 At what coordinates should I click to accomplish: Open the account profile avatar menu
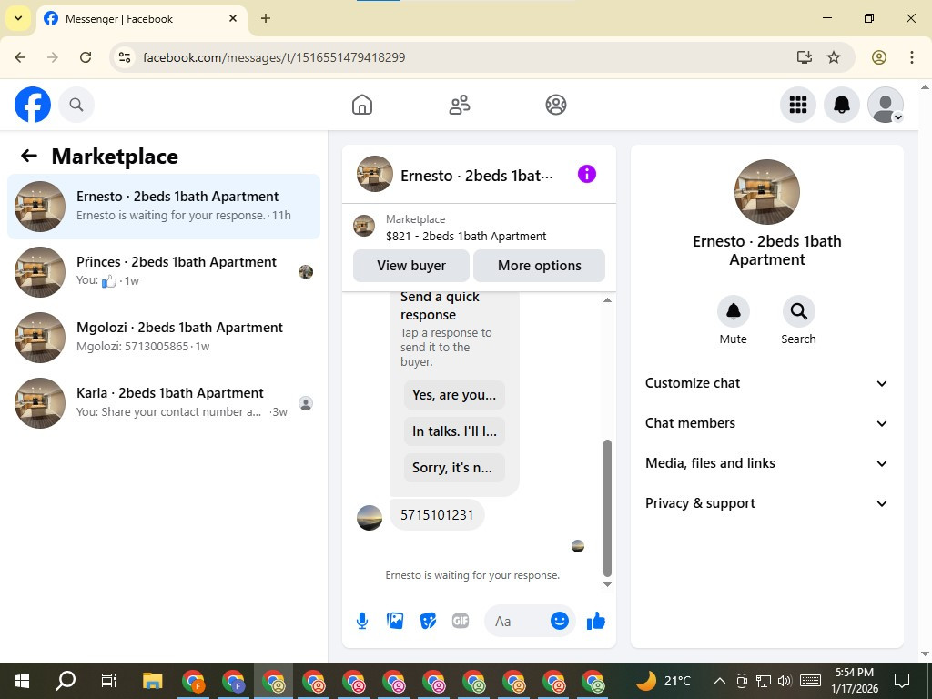click(x=886, y=105)
